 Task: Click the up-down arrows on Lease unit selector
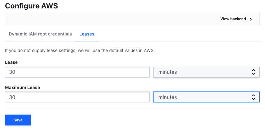[253, 72]
